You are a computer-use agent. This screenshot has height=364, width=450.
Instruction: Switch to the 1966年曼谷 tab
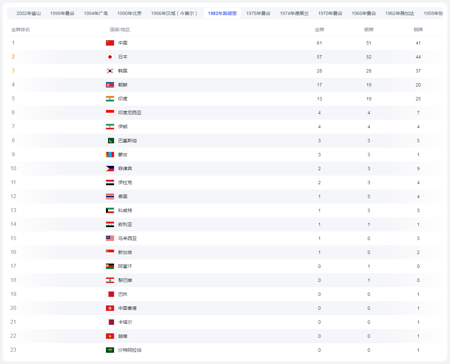tap(364, 13)
